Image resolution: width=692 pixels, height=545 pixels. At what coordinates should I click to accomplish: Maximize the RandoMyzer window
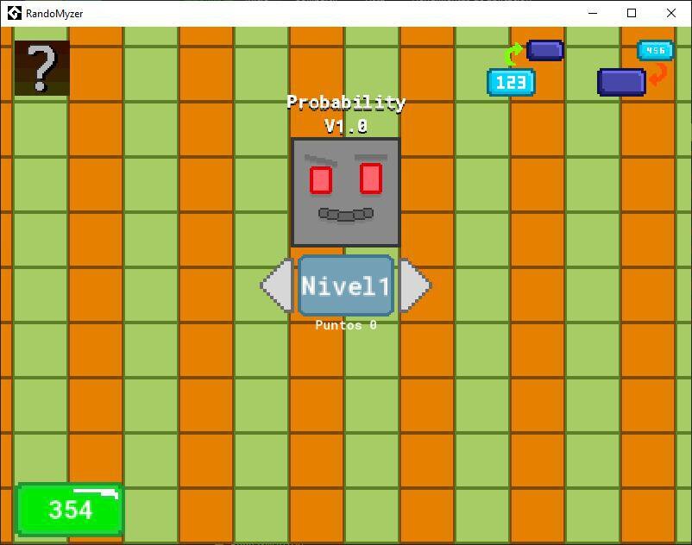pos(632,13)
